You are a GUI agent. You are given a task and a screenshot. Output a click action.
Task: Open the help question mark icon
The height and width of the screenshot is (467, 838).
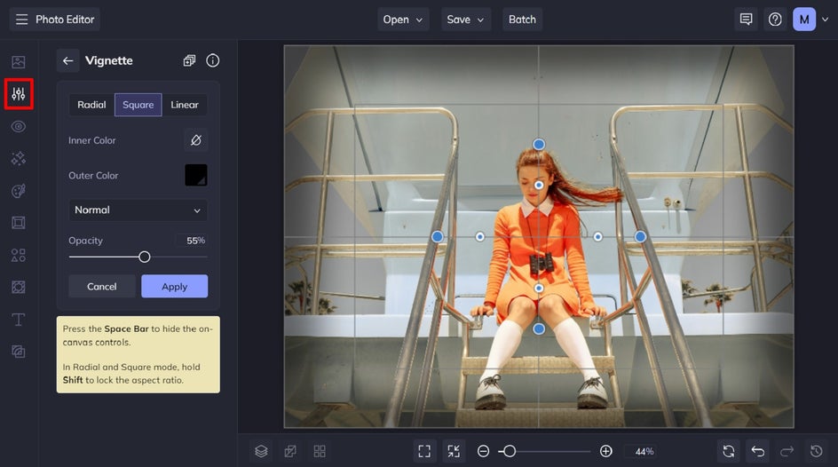tap(775, 20)
